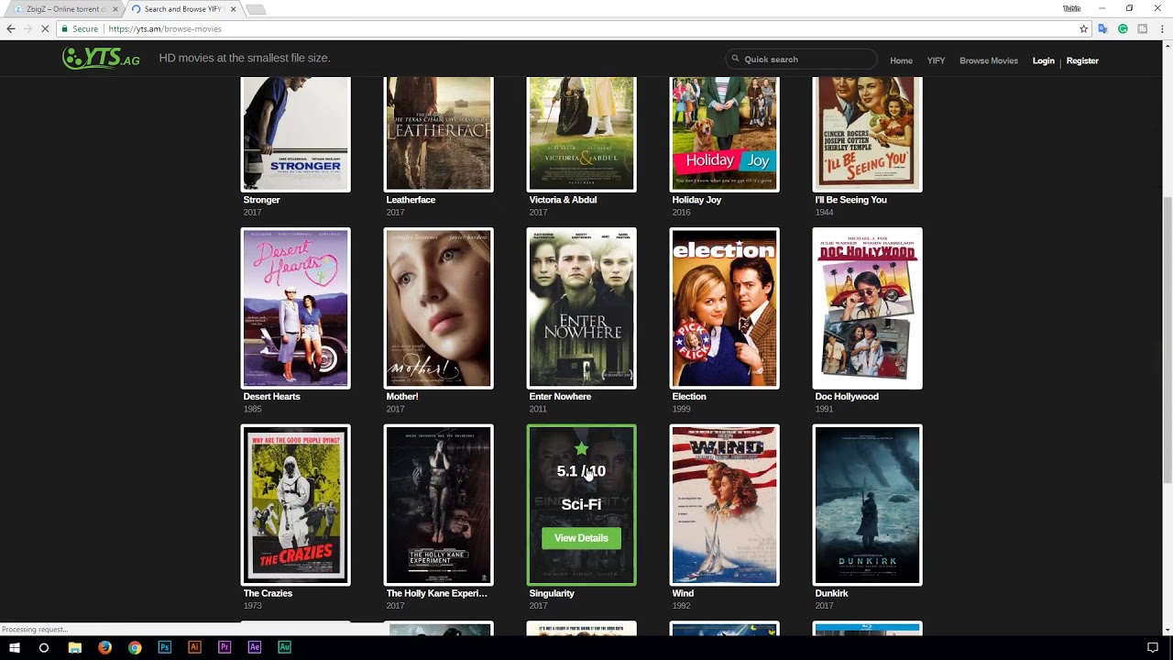The image size is (1173, 660).
Task: Open the Chrome menu
Action: 1161,29
